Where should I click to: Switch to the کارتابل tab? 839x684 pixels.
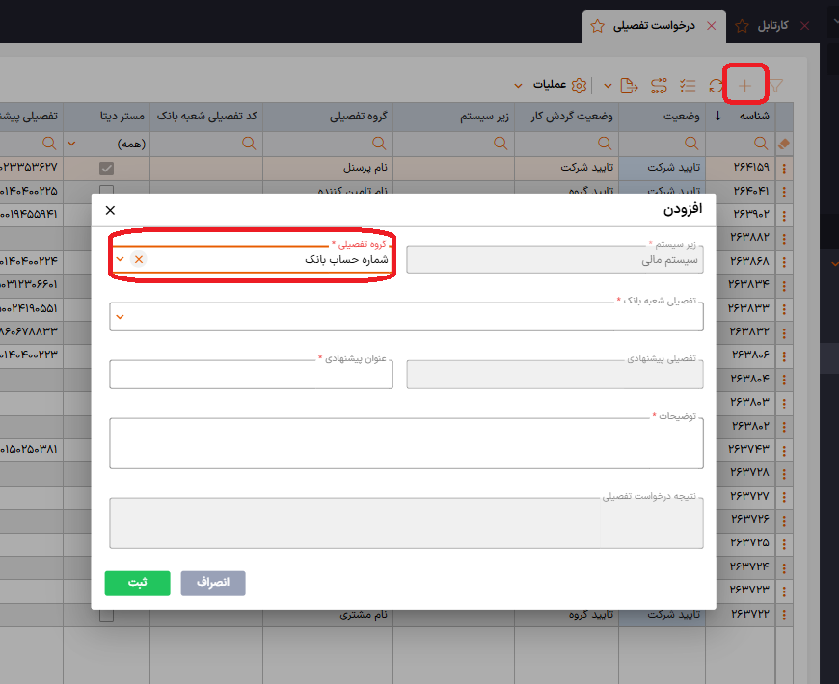pyautogui.click(x=771, y=26)
